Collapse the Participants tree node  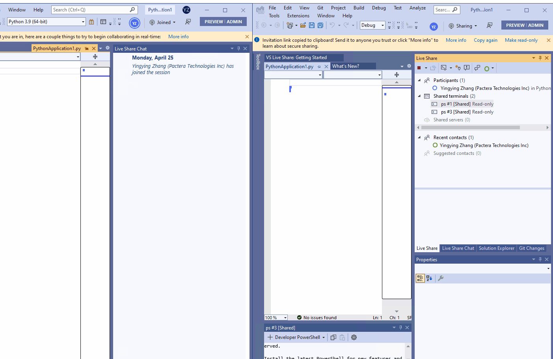419,80
